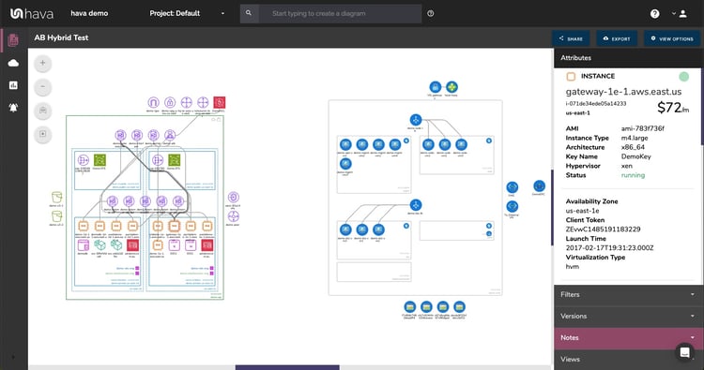Click the us-east-1 region text
Screen dimensions: 704x370
[x=578, y=113]
